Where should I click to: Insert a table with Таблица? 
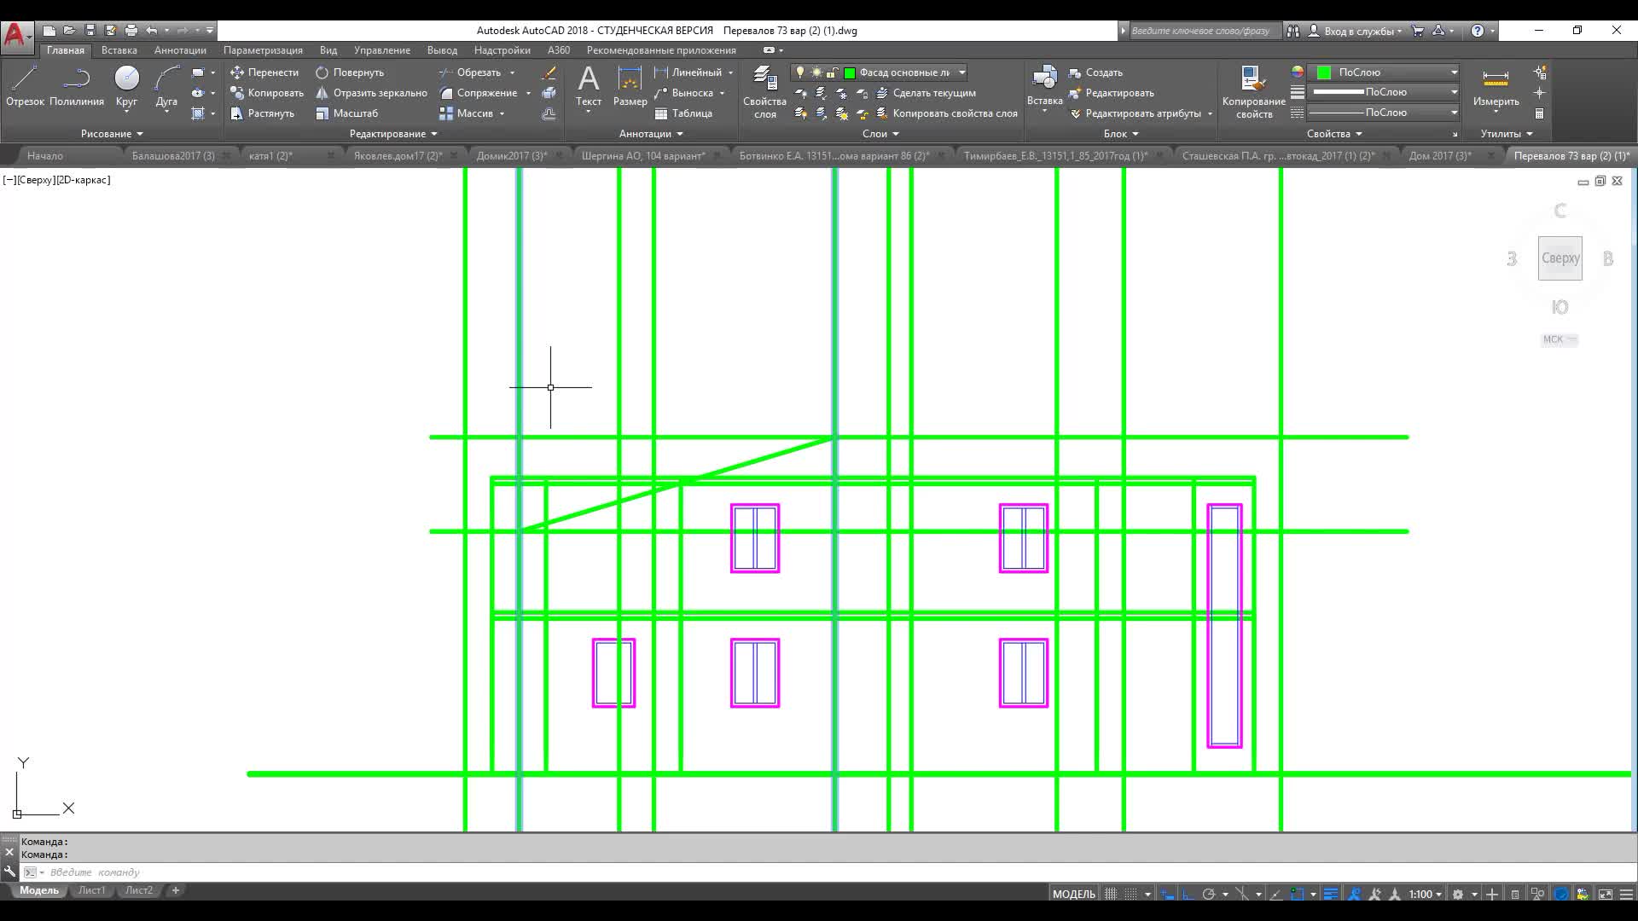click(682, 113)
